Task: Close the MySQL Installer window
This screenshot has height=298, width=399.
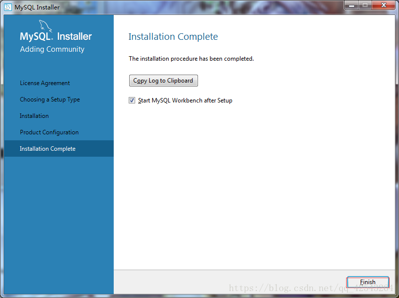Action: tap(384, 5)
